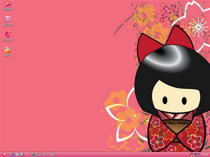Open the heart-shaped Start button
The image size is (210, 157).
pyautogui.click(x=4, y=154)
